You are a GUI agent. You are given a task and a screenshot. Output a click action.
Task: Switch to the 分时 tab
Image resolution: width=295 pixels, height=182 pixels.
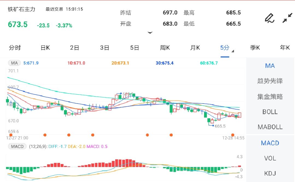point(15,48)
